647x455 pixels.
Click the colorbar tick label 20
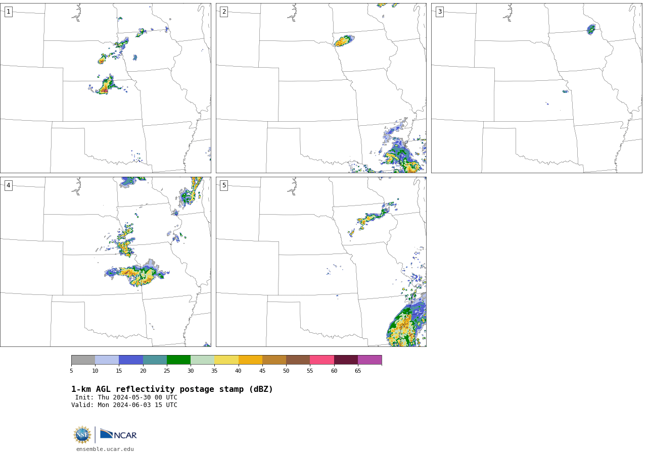pyautogui.click(x=143, y=371)
